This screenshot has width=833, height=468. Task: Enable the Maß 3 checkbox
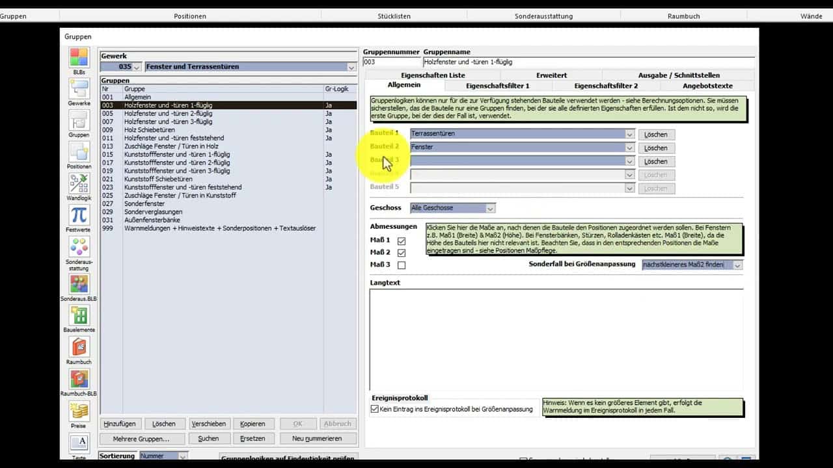coord(402,265)
